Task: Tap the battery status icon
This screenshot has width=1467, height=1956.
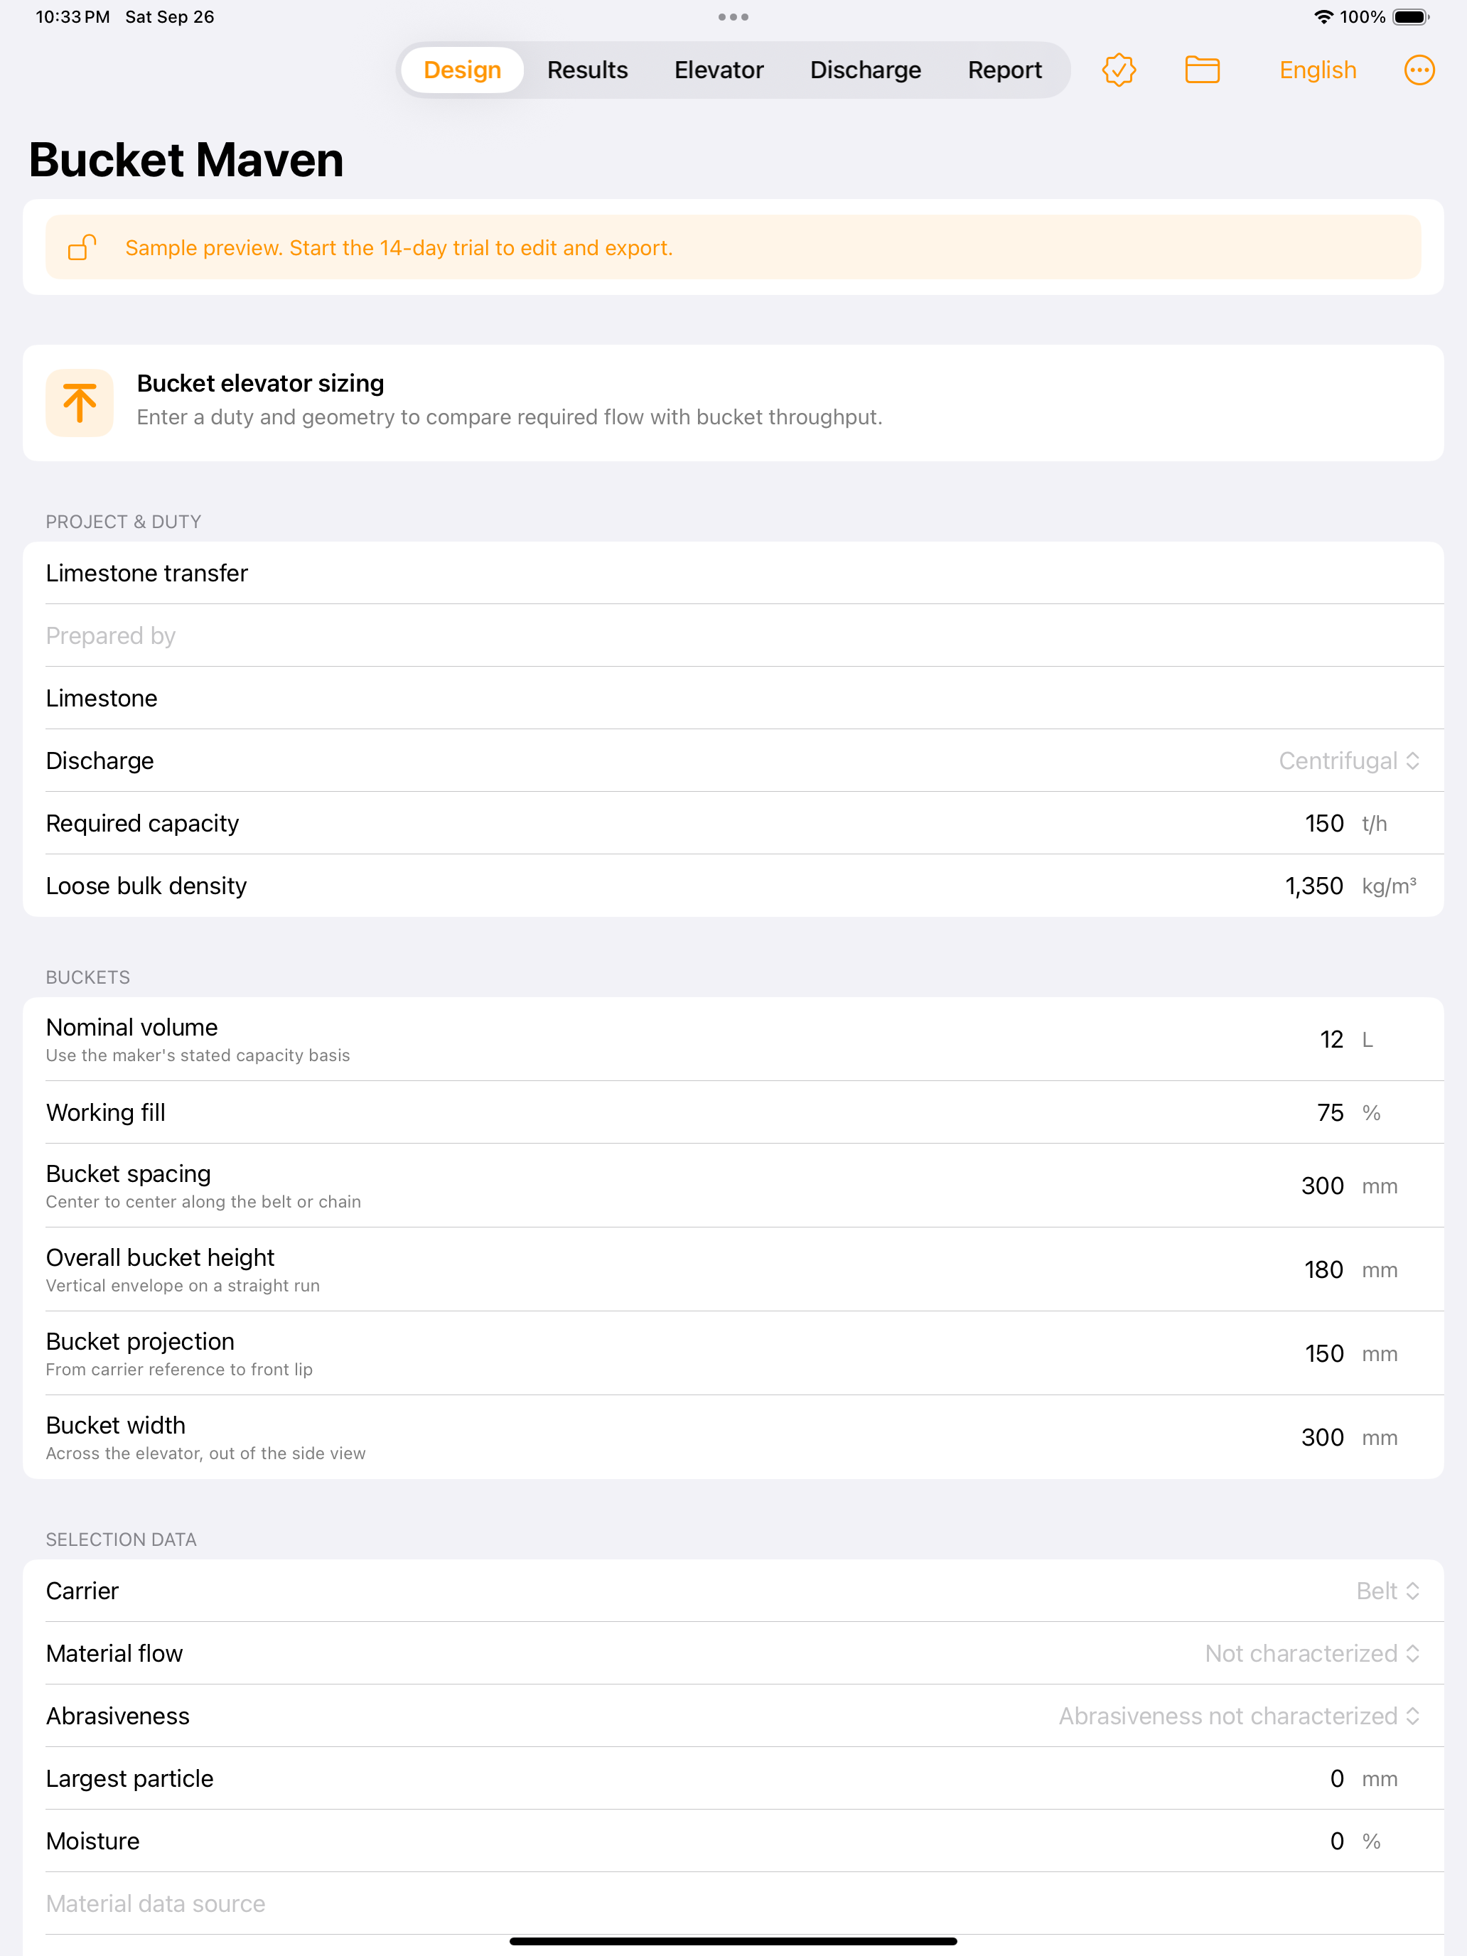Action: [1412, 17]
